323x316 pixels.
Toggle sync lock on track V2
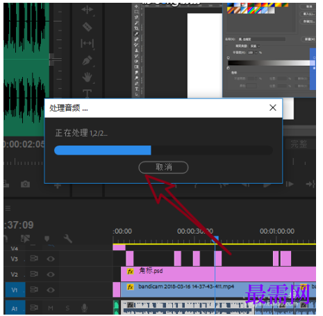[x=34, y=274]
